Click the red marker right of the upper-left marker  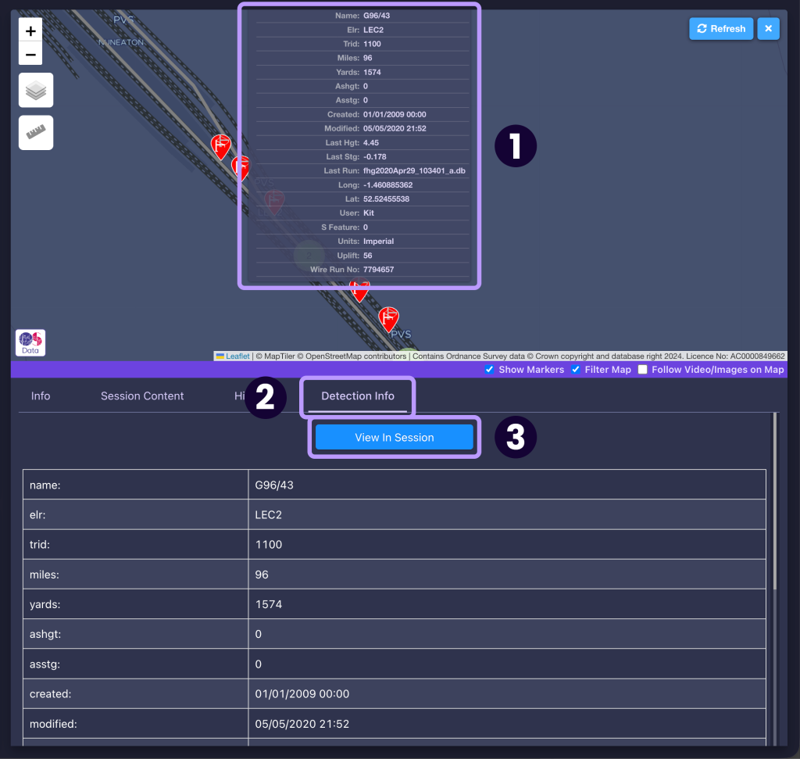click(x=241, y=168)
